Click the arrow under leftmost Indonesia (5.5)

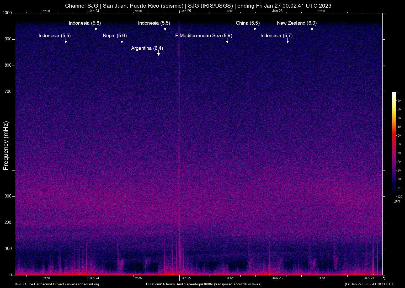66,41
